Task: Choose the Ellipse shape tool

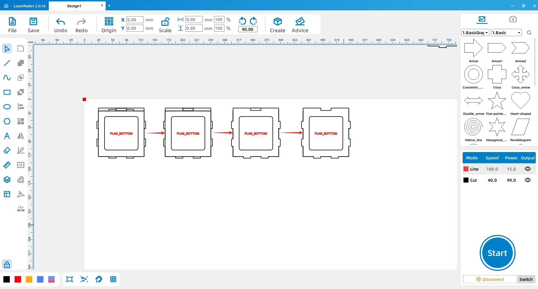Action: pos(7,107)
